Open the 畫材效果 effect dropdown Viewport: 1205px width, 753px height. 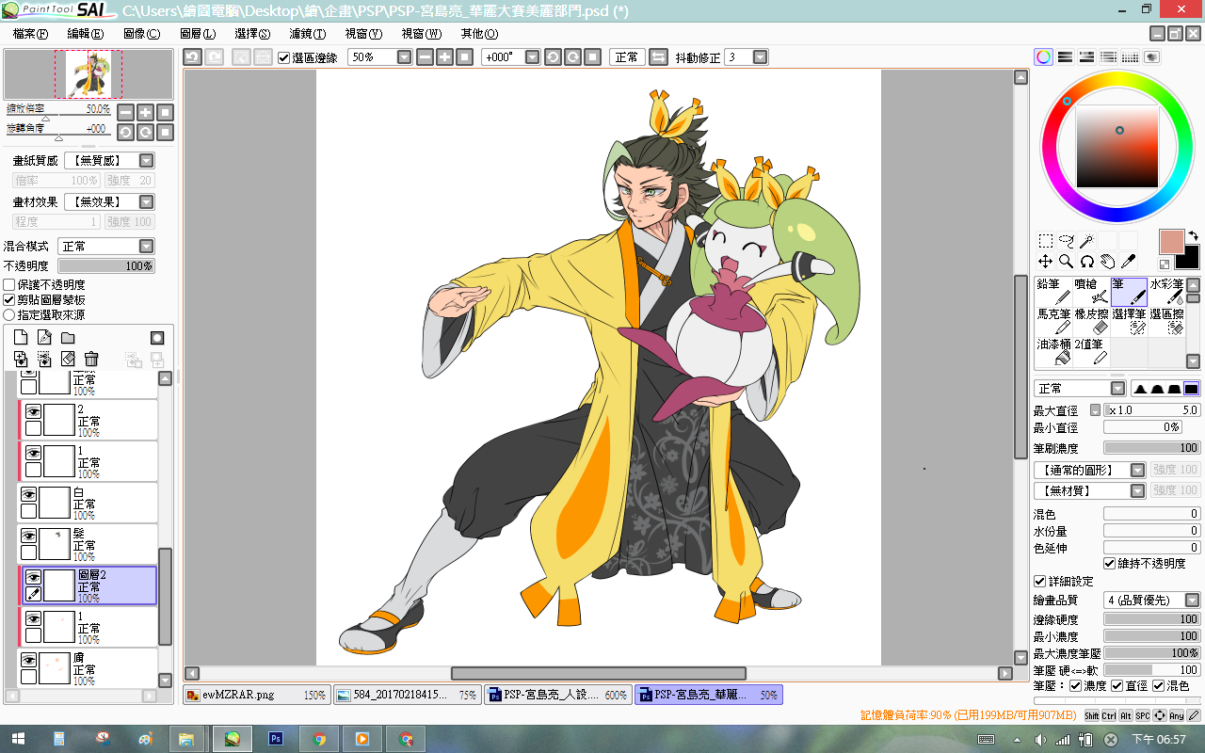pyautogui.click(x=146, y=202)
